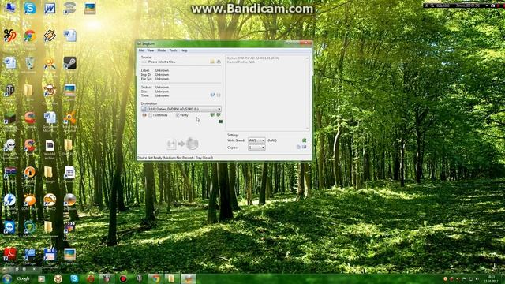The height and width of the screenshot is (284, 505).
Task: Click the log panel scrollbar up arrow
Action: coord(307,58)
